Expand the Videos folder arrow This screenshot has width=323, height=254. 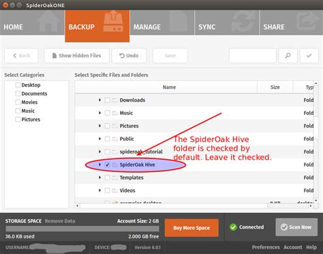coord(99,190)
